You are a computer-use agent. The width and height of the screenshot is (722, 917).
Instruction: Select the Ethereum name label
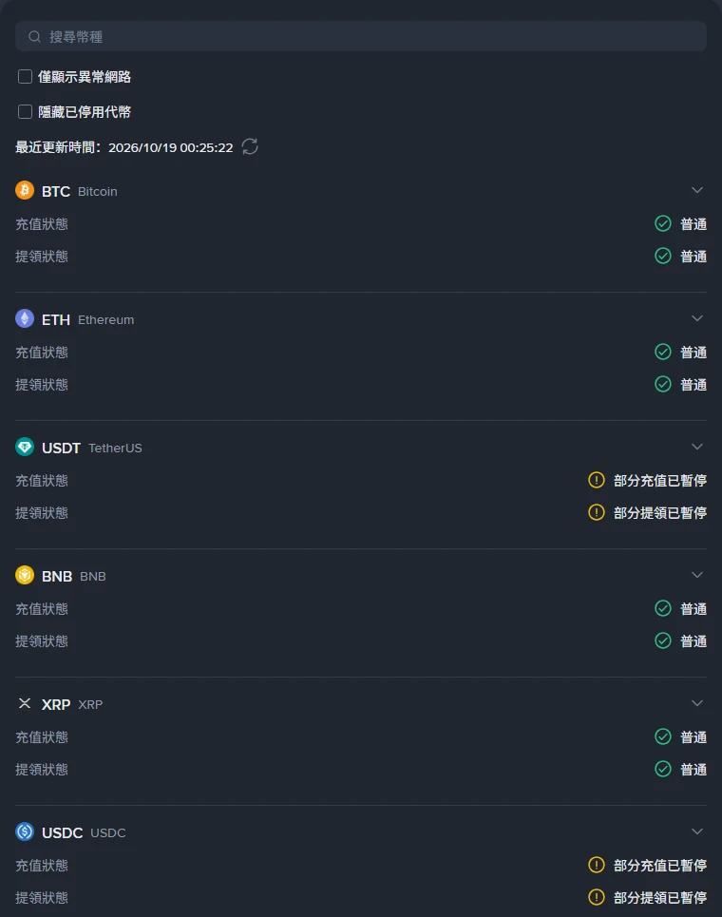point(105,320)
